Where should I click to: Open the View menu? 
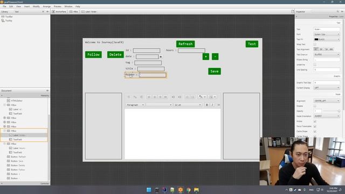pos(19,6)
